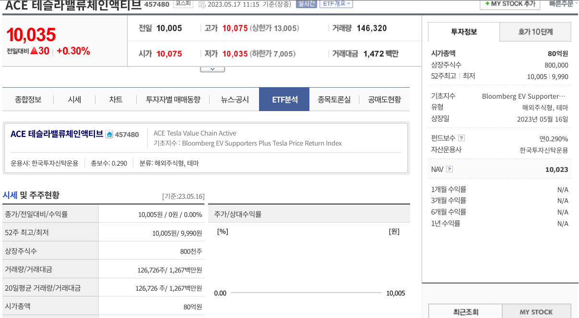Click the ACE 테슬라밸류체인액티브 page title

[x=73, y=5]
